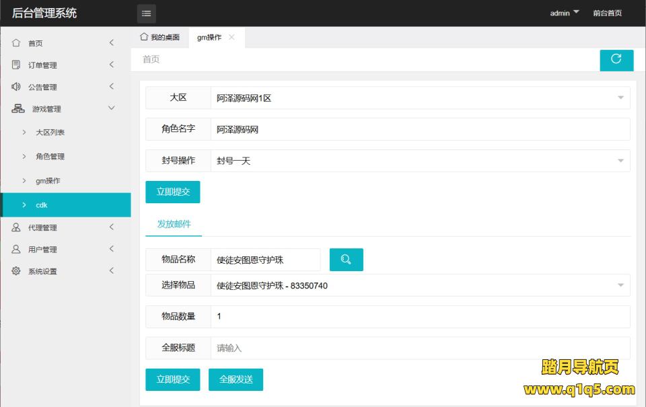Click the order icon beside 订单管理
This screenshot has height=407, width=646.
click(x=16, y=65)
